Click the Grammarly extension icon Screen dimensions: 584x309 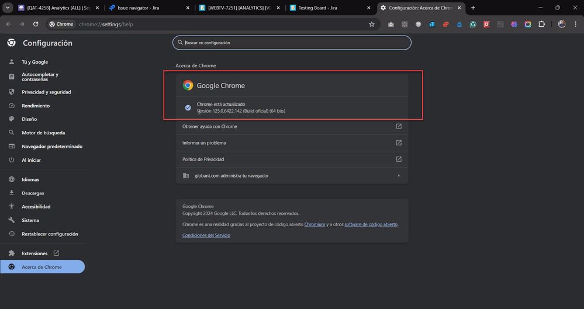473,24
